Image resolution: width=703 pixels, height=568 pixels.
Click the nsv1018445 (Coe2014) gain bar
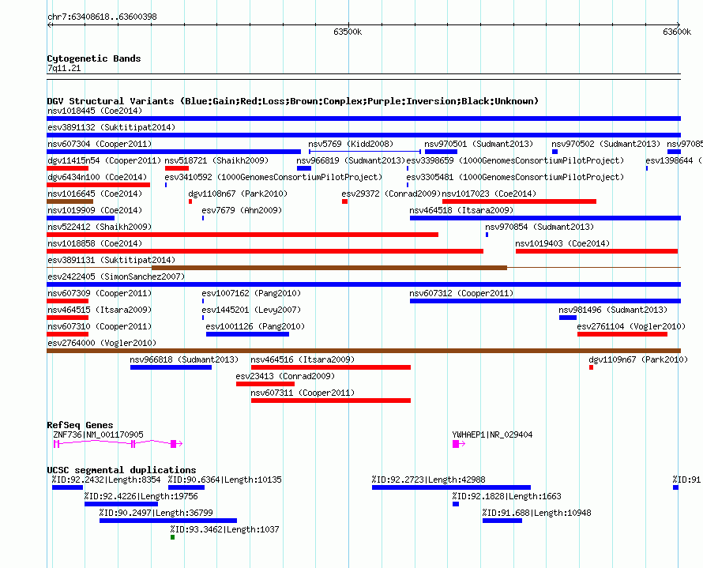[x=363, y=118]
